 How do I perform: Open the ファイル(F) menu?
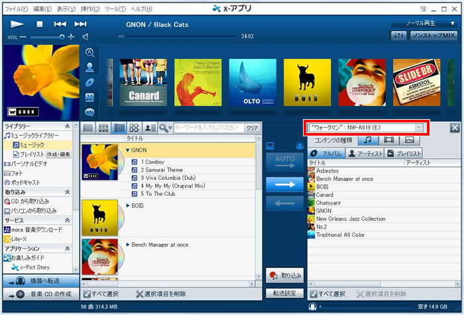(x=17, y=8)
